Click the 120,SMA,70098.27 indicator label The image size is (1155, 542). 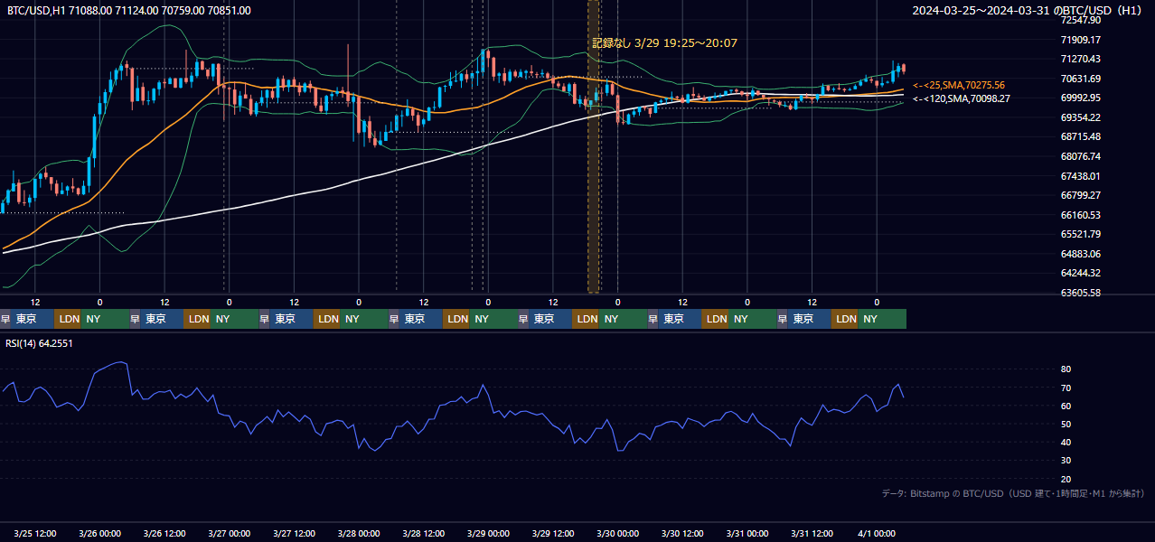click(x=961, y=98)
